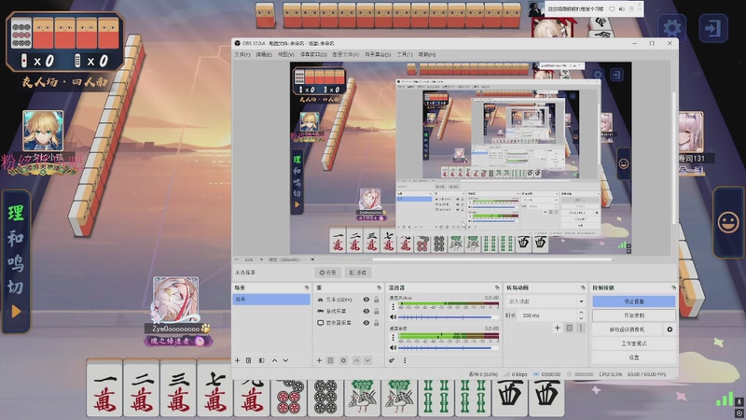Open advanced audio properties gear in mixer

tap(392, 360)
